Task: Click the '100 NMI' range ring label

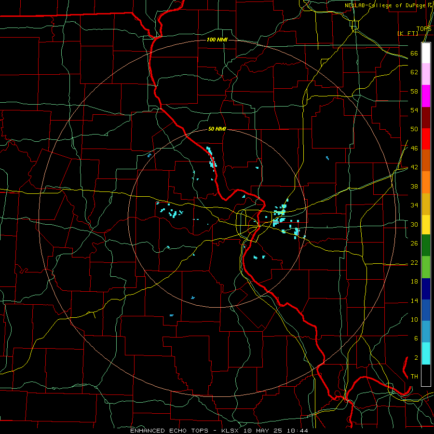Action: 217,40
